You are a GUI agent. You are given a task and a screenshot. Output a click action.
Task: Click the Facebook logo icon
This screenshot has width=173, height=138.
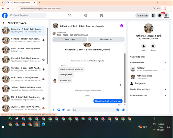click(5, 16)
